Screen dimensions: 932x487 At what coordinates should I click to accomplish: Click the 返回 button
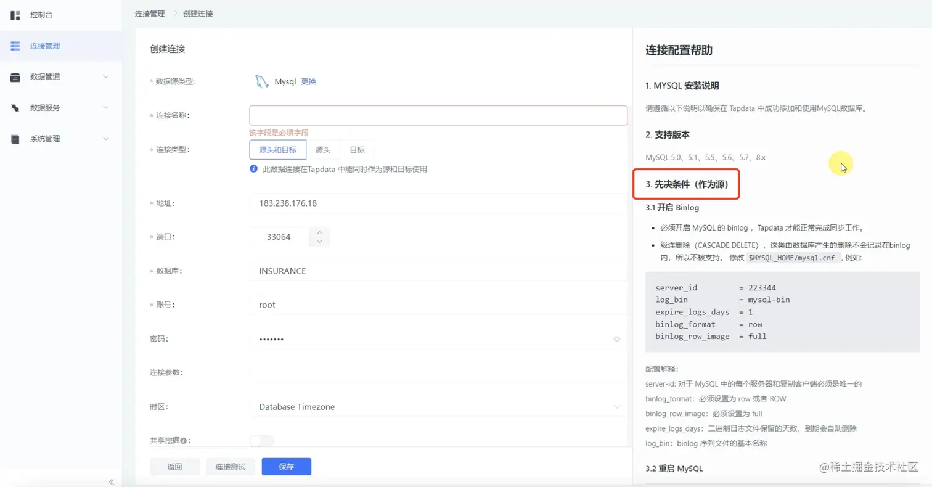(174, 467)
